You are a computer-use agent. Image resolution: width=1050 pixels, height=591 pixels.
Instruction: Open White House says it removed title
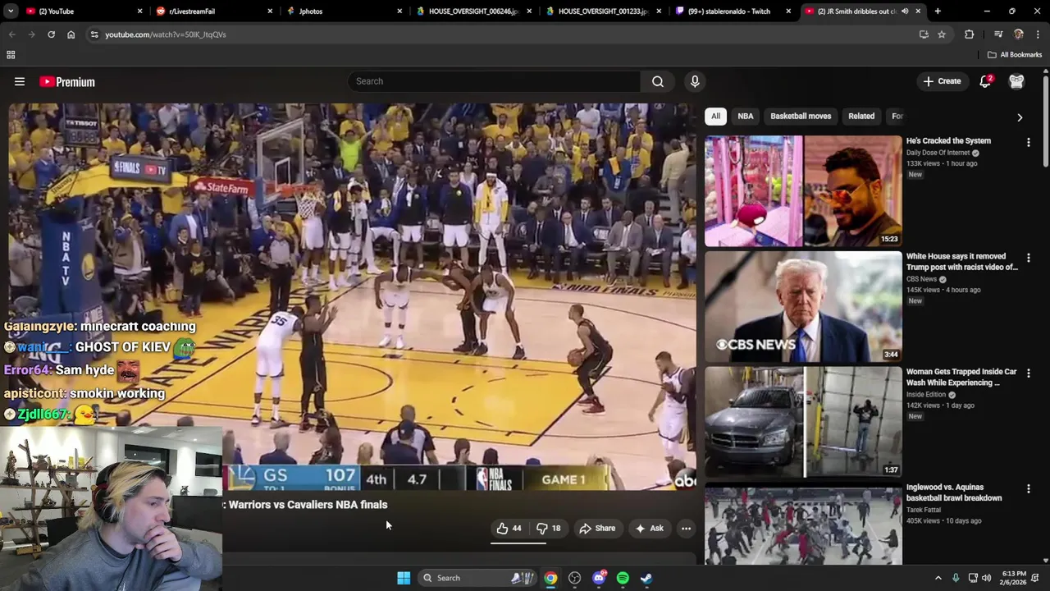[961, 262]
